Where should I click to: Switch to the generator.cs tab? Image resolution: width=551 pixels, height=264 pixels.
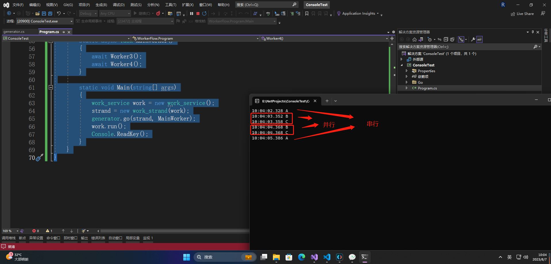(14, 32)
